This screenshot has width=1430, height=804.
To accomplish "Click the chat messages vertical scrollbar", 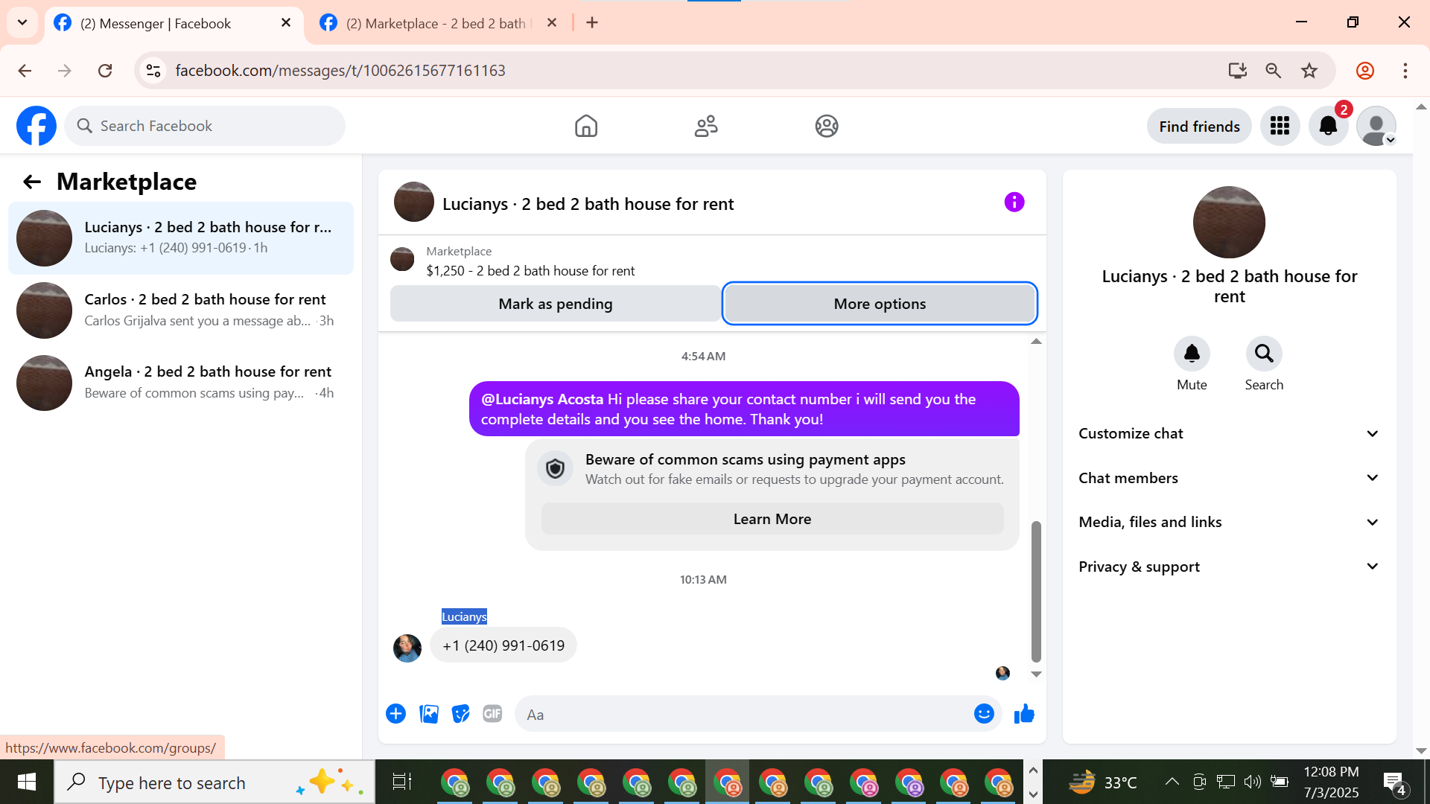I will tap(1035, 592).
